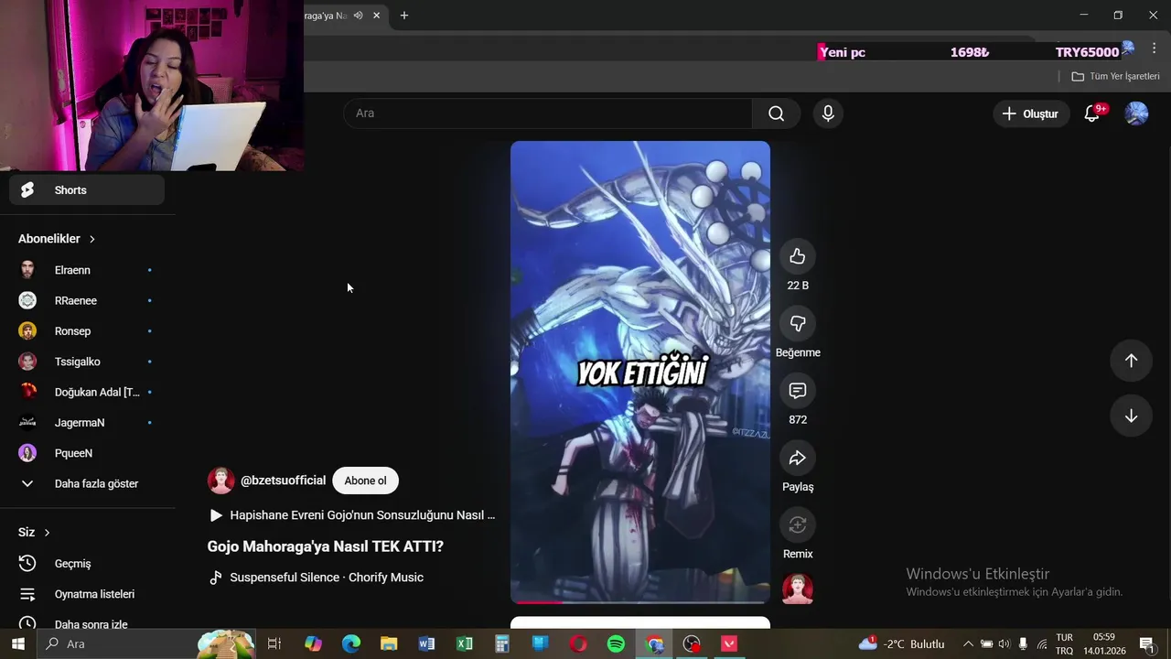Switch TUR TRQ input language
This screenshot has height=659, width=1171.
tap(1065, 644)
